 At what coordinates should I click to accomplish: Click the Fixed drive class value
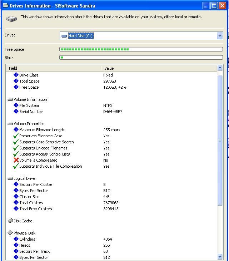[108, 75]
